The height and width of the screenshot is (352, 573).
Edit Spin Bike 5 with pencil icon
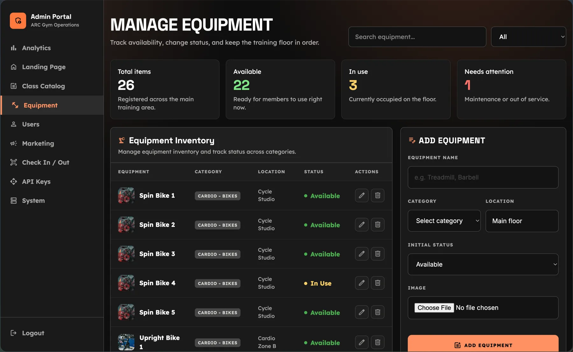tap(362, 312)
